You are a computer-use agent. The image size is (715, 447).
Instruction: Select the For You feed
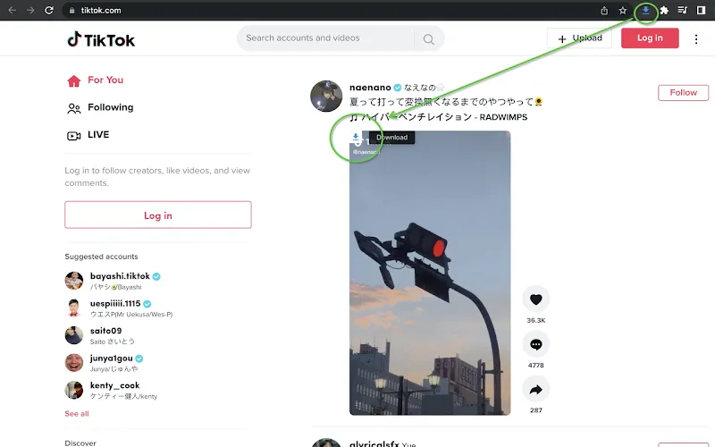[x=96, y=80]
